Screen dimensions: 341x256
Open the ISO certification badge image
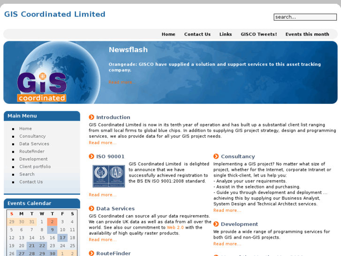tap(109, 176)
